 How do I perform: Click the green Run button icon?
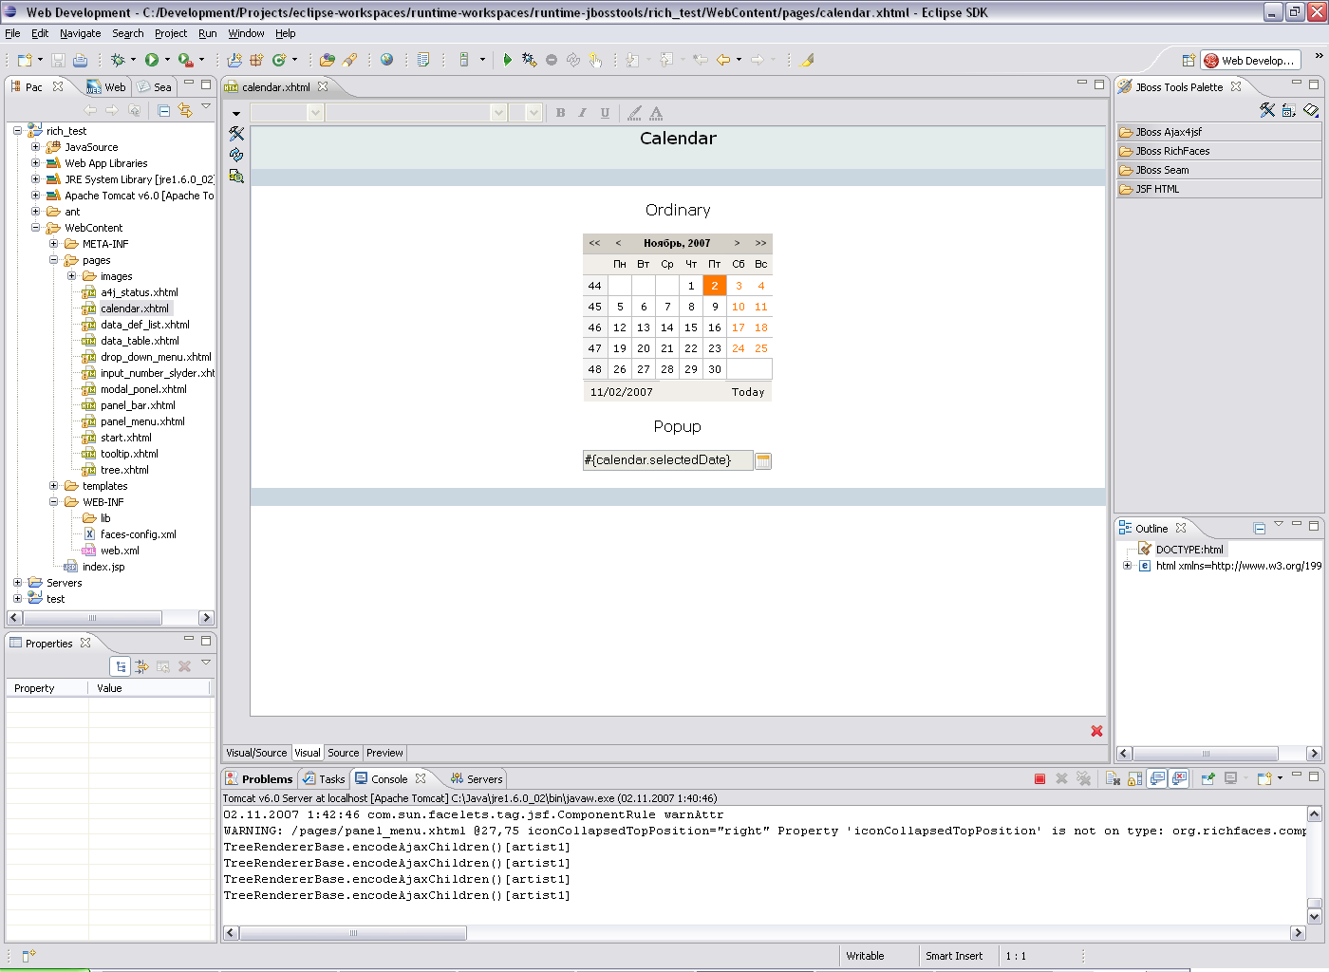coord(151,60)
